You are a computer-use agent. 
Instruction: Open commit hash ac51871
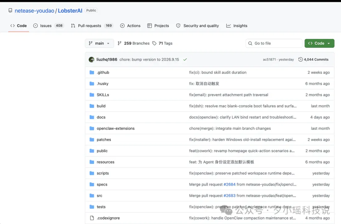pyautogui.click(x=269, y=60)
